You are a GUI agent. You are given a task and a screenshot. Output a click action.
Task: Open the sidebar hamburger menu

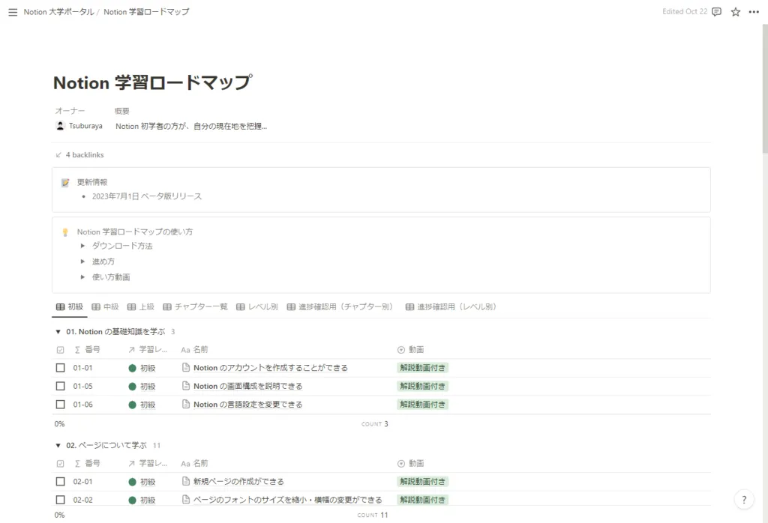coord(13,12)
